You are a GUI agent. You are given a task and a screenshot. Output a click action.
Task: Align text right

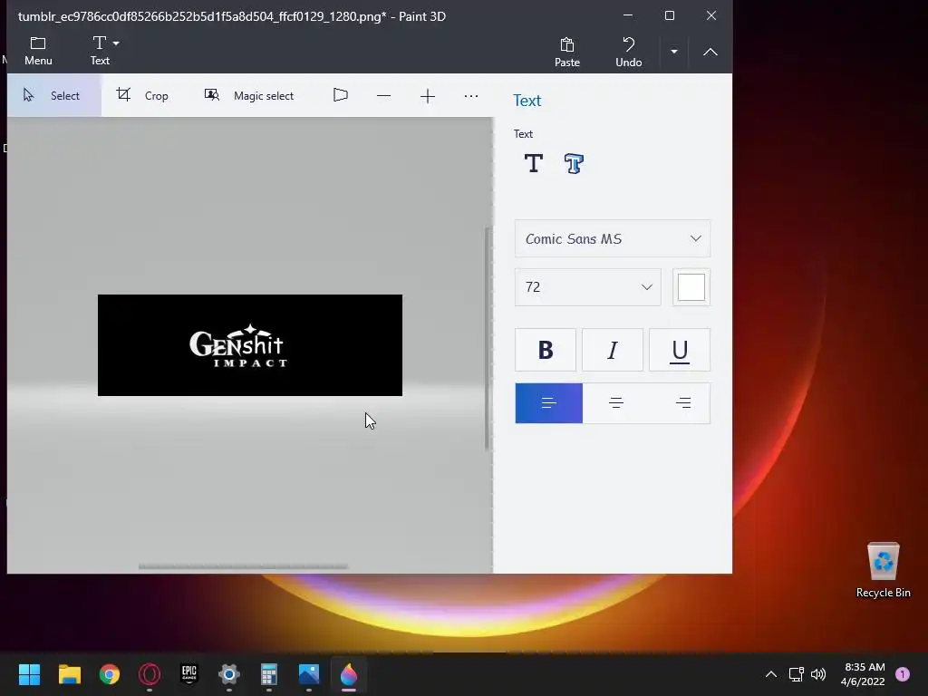(x=683, y=403)
